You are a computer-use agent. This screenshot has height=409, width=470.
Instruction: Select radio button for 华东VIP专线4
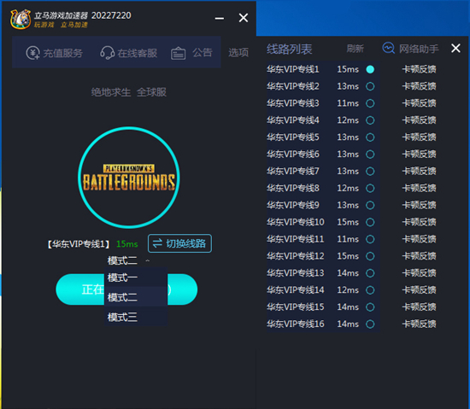(x=370, y=120)
